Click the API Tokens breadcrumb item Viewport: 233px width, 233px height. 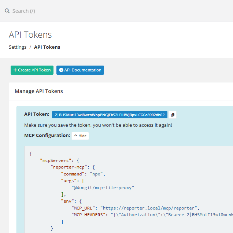47,47
